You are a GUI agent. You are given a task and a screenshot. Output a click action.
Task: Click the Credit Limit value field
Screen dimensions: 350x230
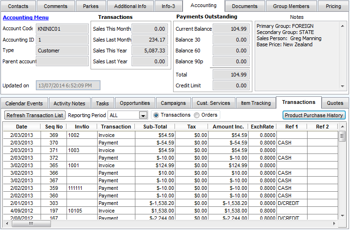coord(231,85)
